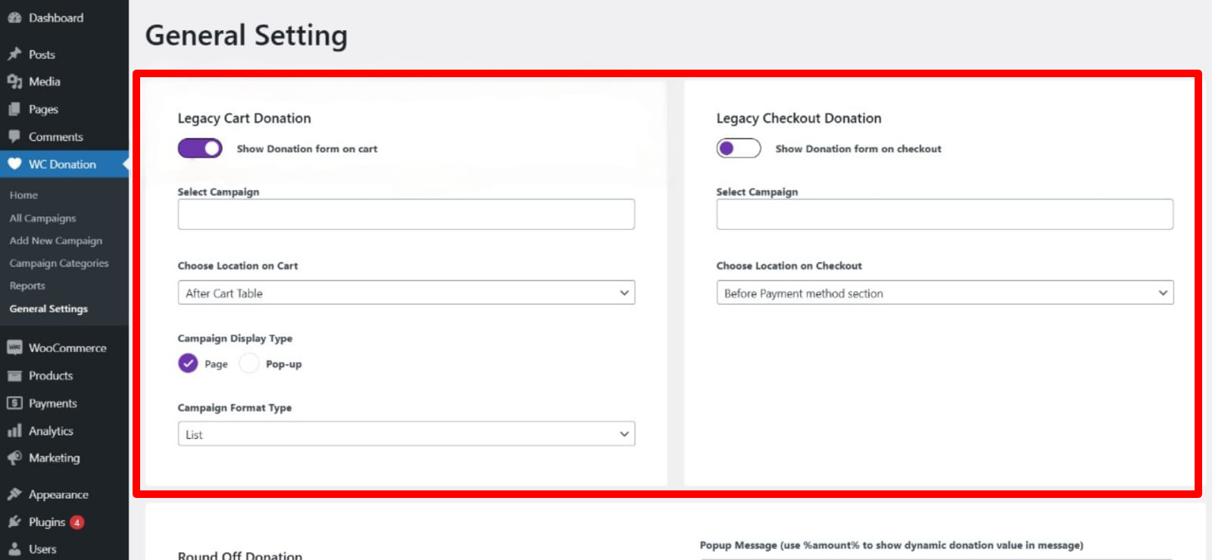Image resolution: width=1212 pixels, height=560 pixels.
Task: View the Reports page link
Action: click(27, 285)
